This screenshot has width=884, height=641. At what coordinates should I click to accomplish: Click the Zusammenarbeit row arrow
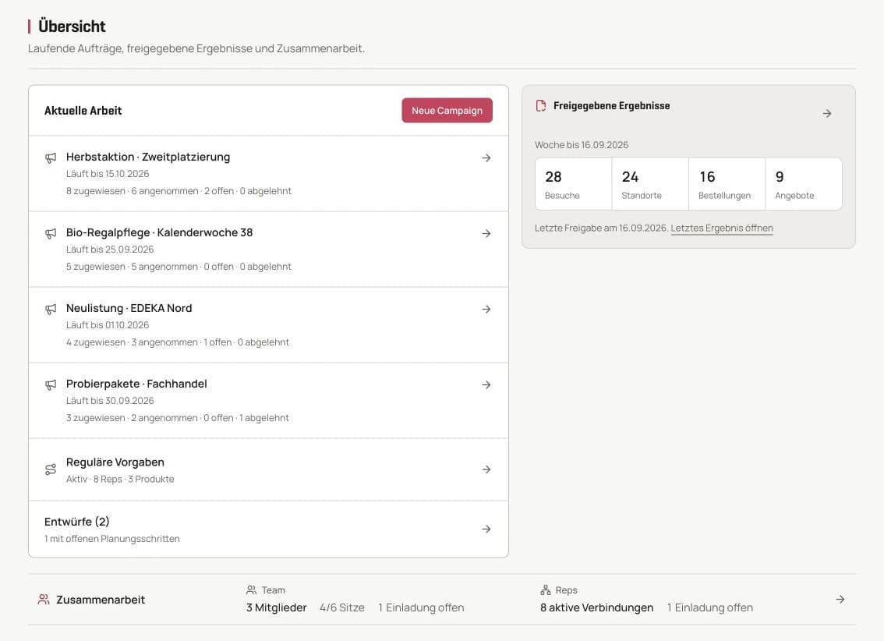pos(840,600)
